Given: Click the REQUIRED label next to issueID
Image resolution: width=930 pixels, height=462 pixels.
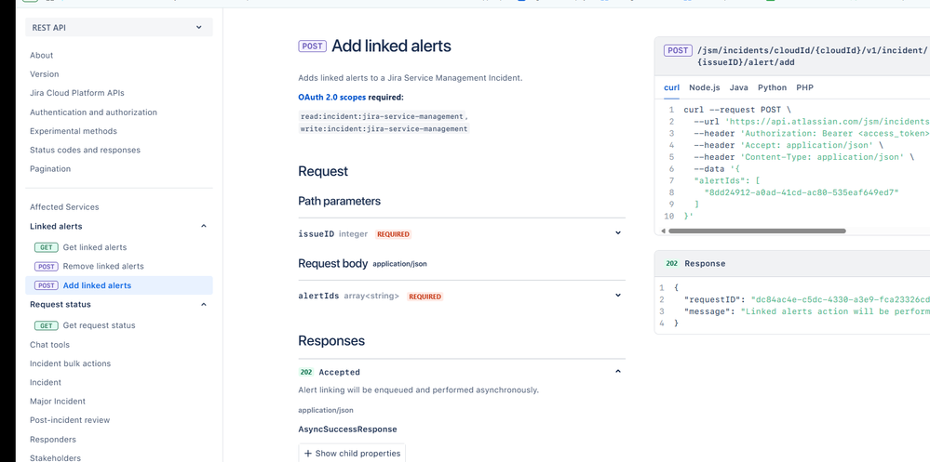Looking at the screenshot, I should click(393, 234).
